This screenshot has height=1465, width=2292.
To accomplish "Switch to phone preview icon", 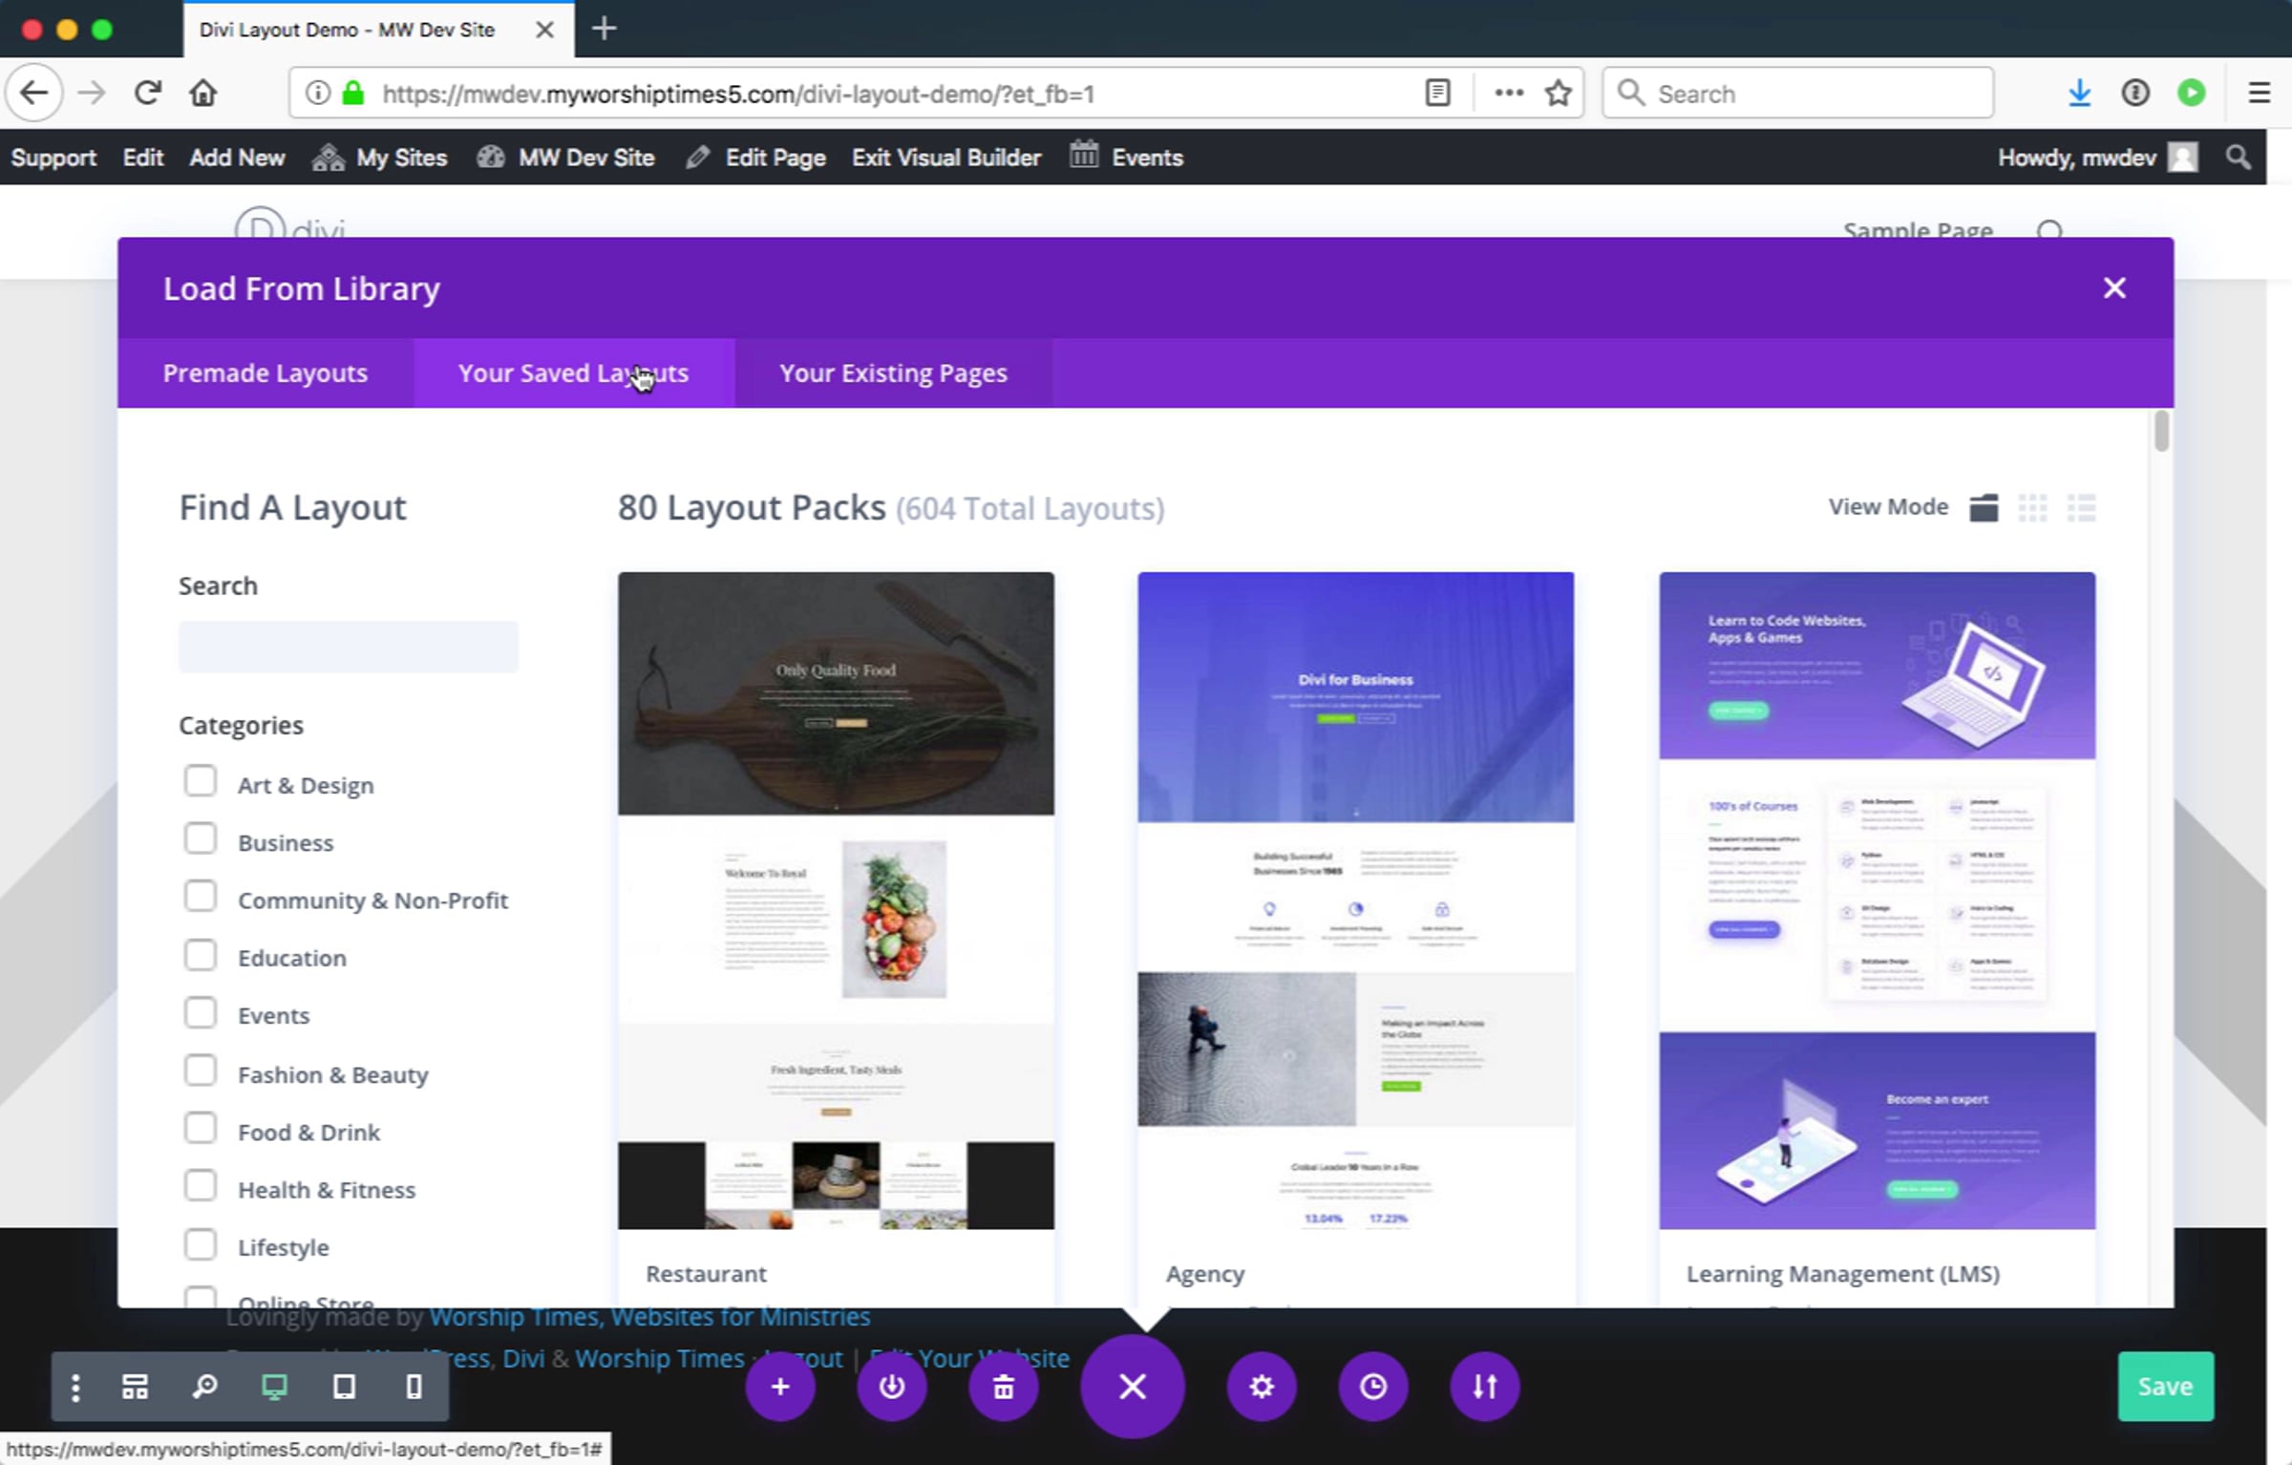I will click(414, 1387).
